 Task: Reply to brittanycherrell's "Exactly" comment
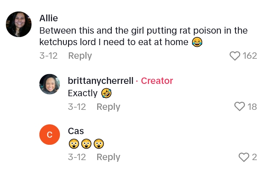tap(108, 107)
